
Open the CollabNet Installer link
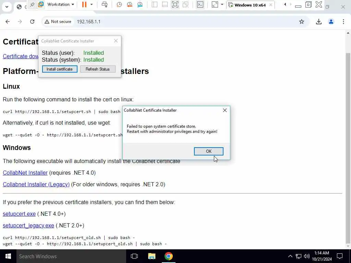point(25,173)
